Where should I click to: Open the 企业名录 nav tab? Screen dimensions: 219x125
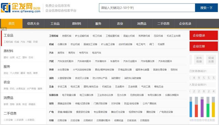click(185, 23)
